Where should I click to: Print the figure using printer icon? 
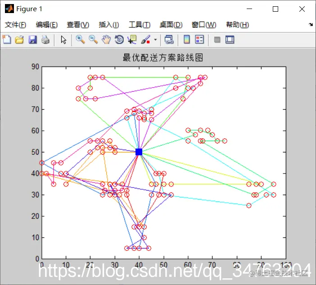coord(45,40)
